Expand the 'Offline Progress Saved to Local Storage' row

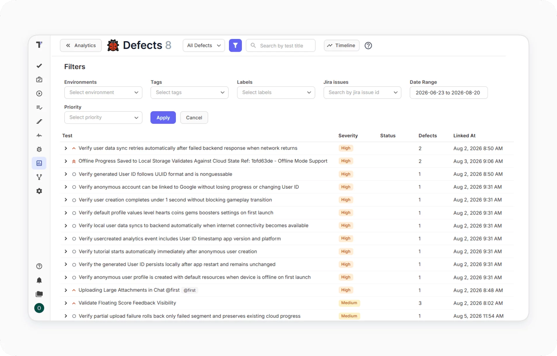coord(66,161)
